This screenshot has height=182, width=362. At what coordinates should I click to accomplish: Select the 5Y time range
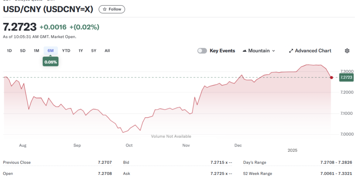(94, 51)
